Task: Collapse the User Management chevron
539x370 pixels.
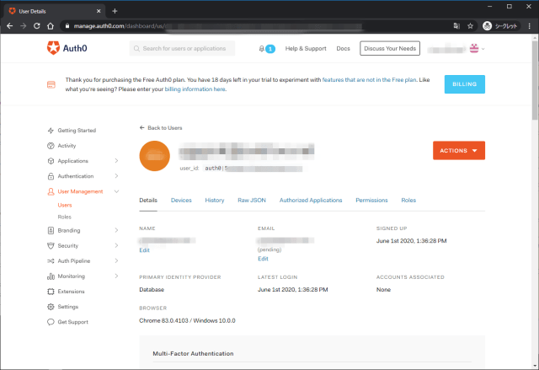Action: [x=116, y=191]
